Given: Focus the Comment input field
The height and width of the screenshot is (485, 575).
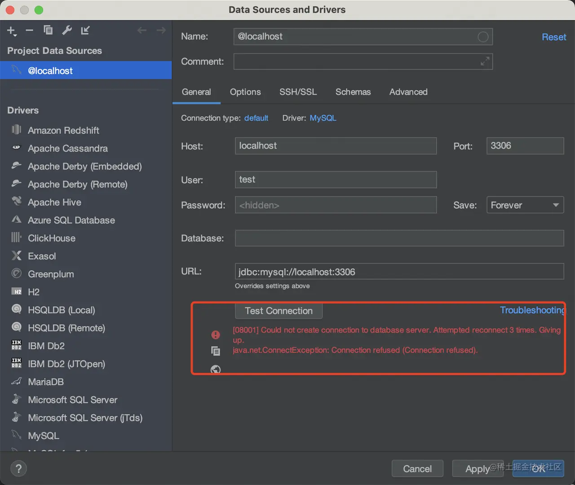Looking at the screenshot, I should 363,62.
